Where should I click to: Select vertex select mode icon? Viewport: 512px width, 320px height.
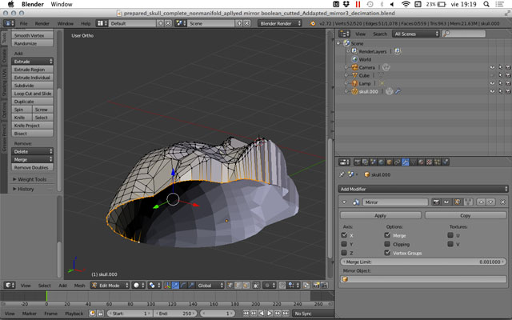tap(230, 286)
